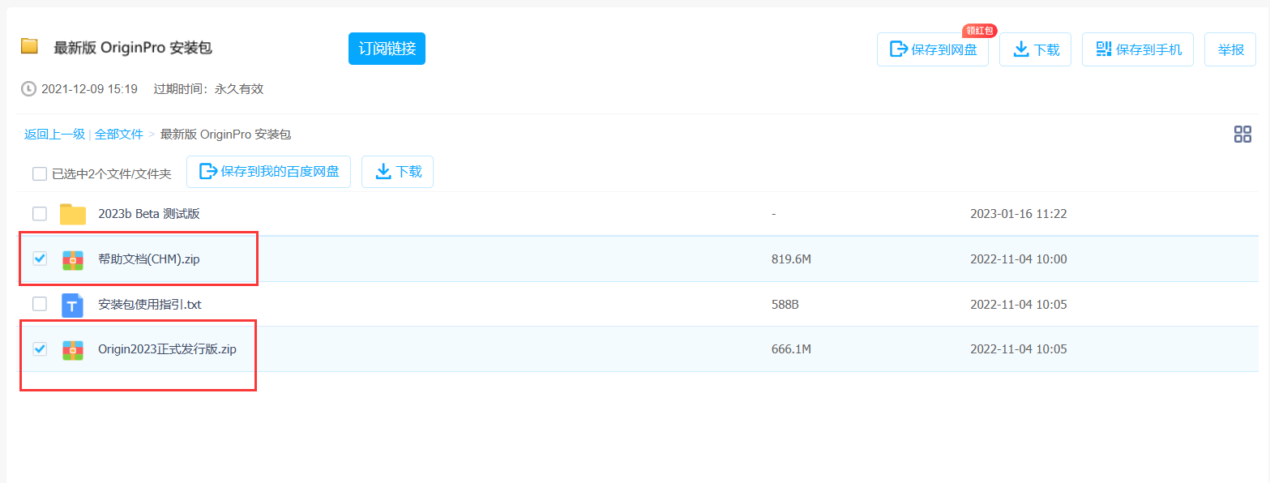Toggle the select-all checkbox beside 已选中2个文件

40,173
